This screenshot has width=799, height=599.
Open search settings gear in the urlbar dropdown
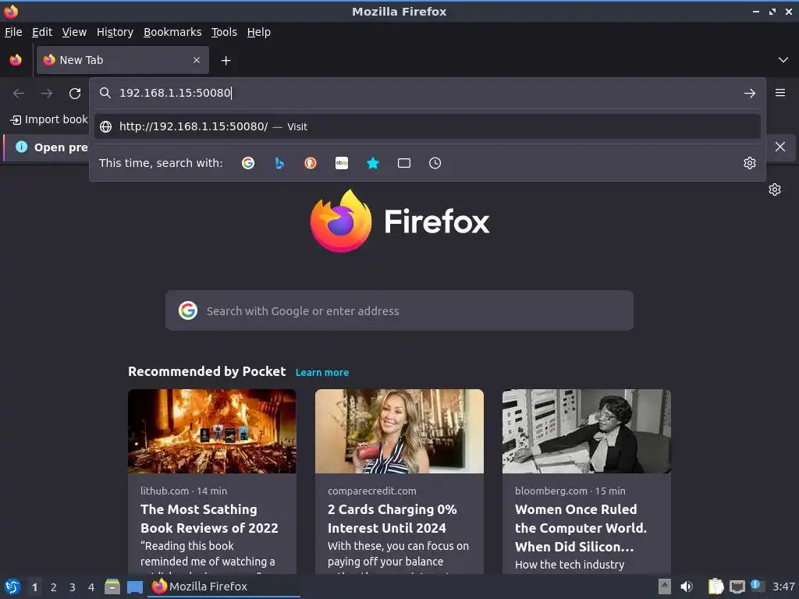(x=750, y=163)
